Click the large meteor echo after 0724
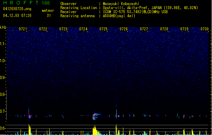Image resolution: width=212 pixels, height=135 pixels. pos(96,116)
